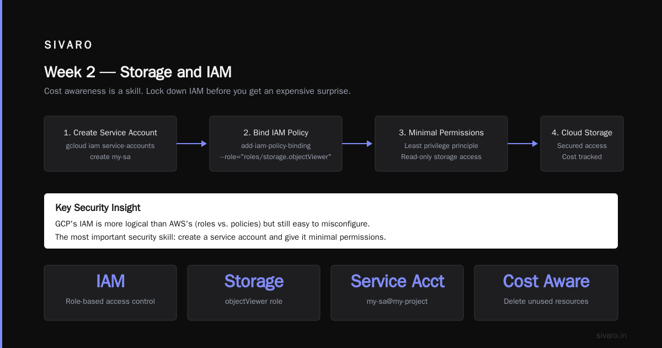
Task: Click the IAM role-based access control card
Action: click(x=110, y=293)
